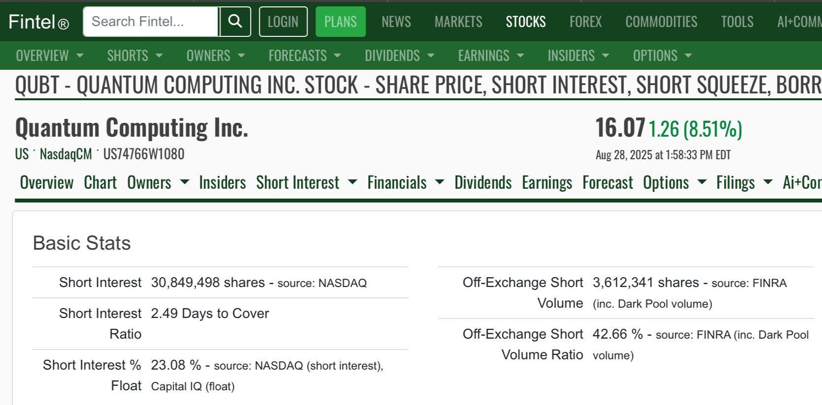This screenshot has height=405, width=822.
Task: Open the Short Interest tab dropdown arrow
Action: (352, 182)
